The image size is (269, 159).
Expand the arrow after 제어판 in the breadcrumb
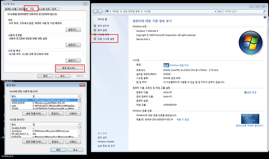pos(121,12)
